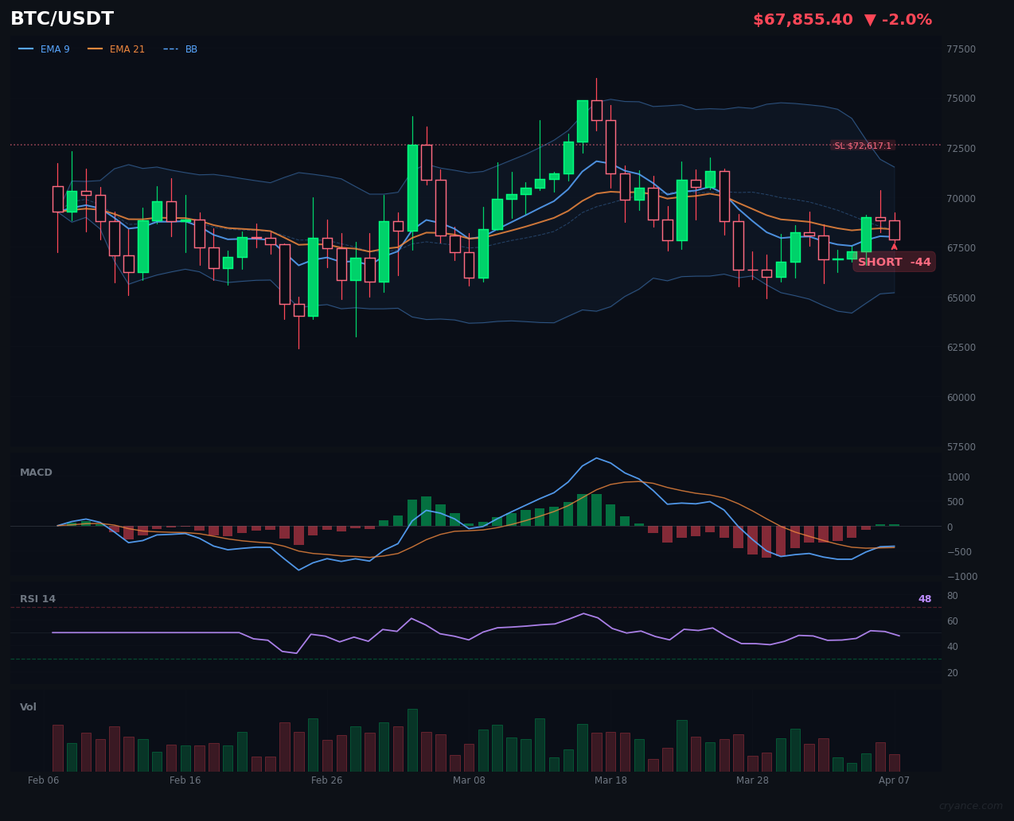Click the blue EMA 9 line icon in legend

tap(26, 49)
